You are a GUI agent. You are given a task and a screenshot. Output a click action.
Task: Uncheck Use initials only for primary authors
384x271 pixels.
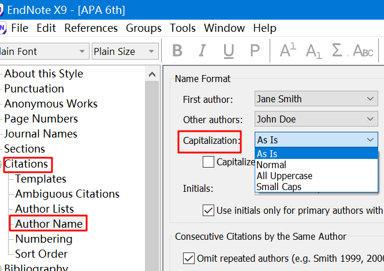[x=208, y=210]
